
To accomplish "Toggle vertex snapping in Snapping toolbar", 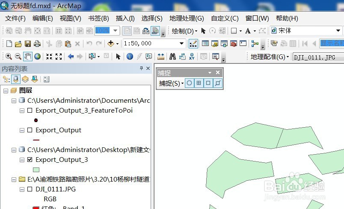I will click(x=208, y=83).
